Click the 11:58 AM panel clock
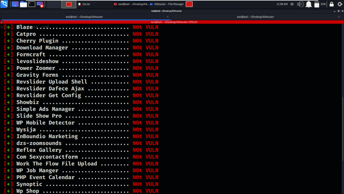 (282, 4)
